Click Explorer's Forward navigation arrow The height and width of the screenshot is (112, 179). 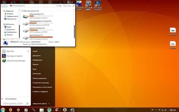tap(6, 6)
